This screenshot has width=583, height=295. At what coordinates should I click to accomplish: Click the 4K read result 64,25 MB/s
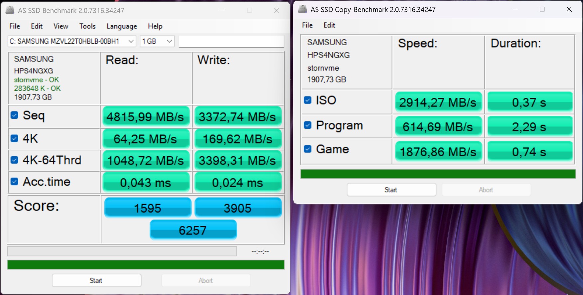pos(146,139)
